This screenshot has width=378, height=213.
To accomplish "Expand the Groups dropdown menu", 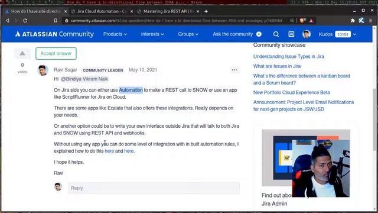I will (x=188, y=34).
